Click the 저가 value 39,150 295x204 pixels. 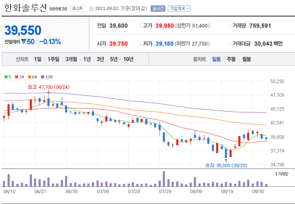click(x=164, y=44)
